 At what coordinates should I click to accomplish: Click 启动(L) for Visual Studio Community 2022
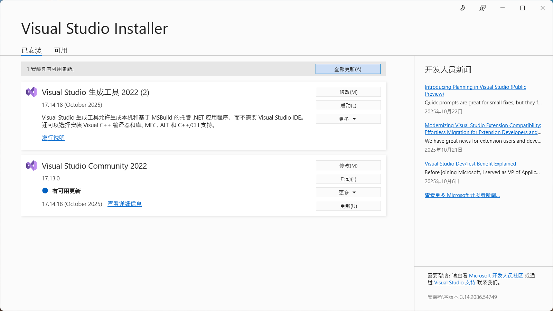tap(348, 179)
